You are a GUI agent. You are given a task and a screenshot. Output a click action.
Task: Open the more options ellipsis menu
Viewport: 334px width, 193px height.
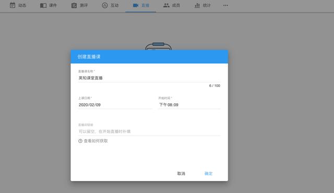(225, 6)
